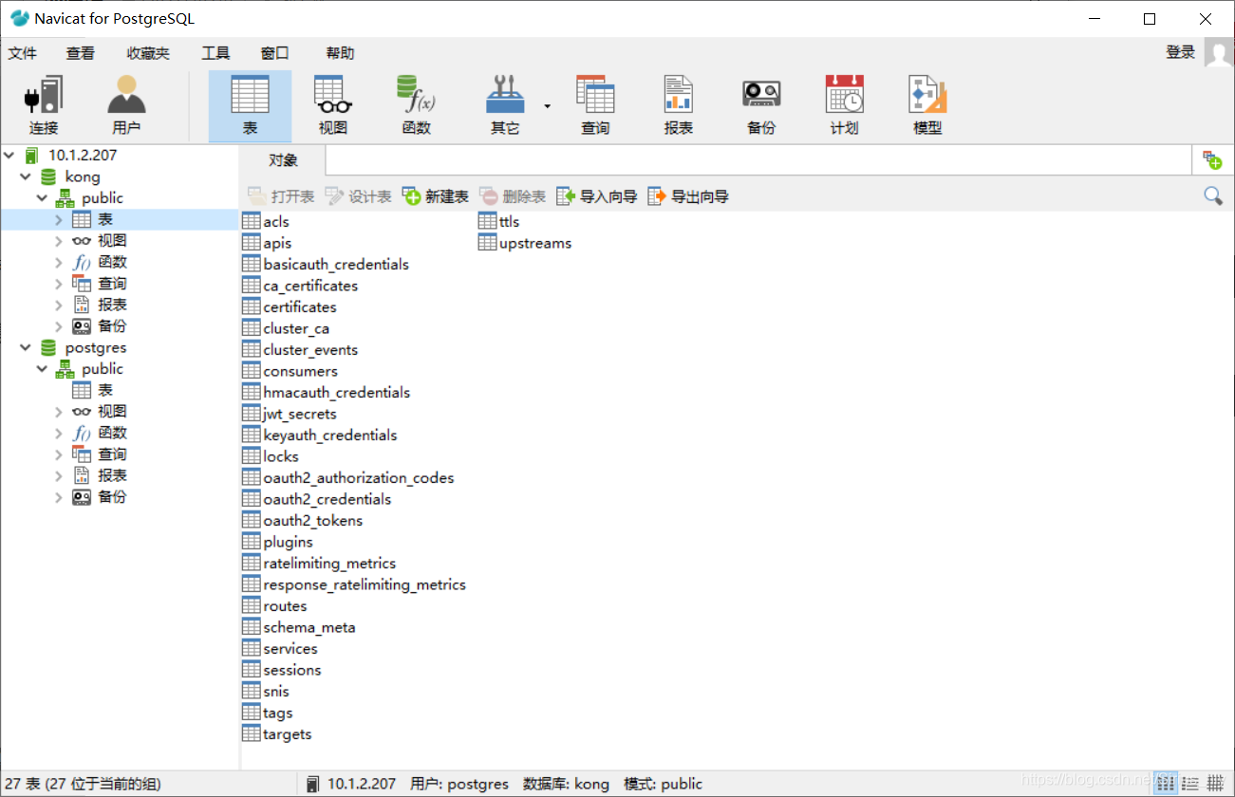
Task: Click the 打开表 button
Action: coord(281,196)
